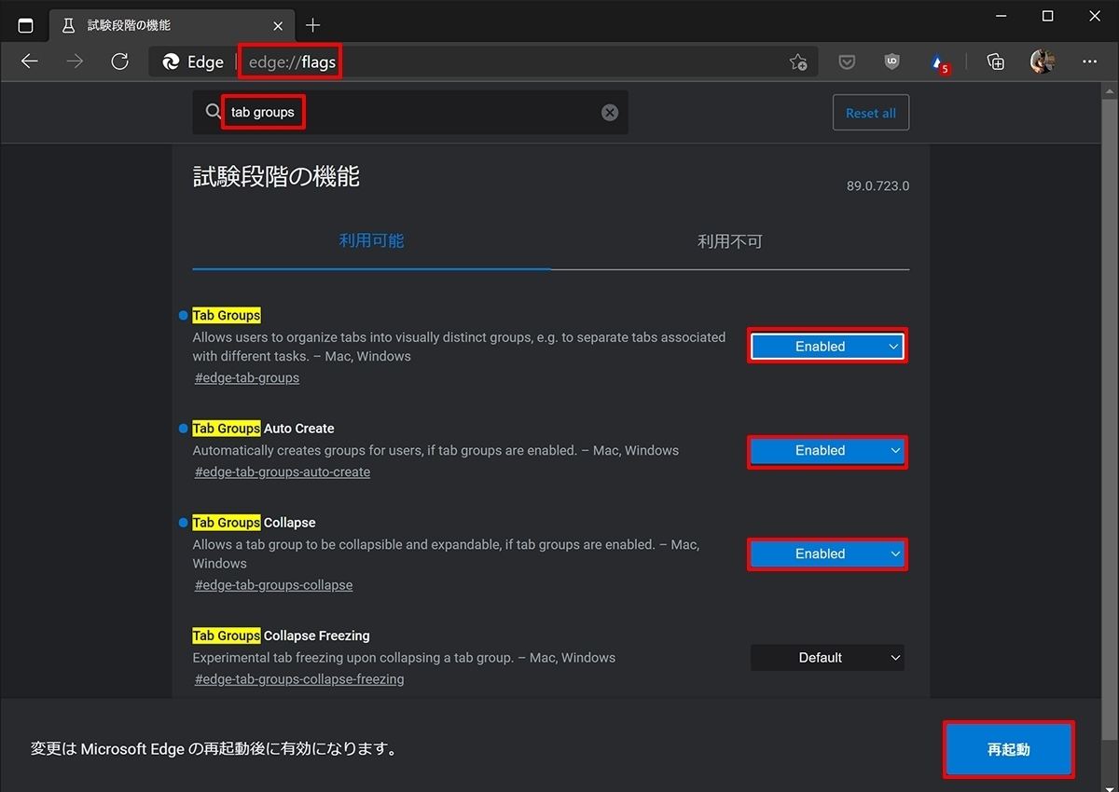The image size is (1119, 792).
Task: Switch to the 利用不可 tab
Action: (730, 241)
